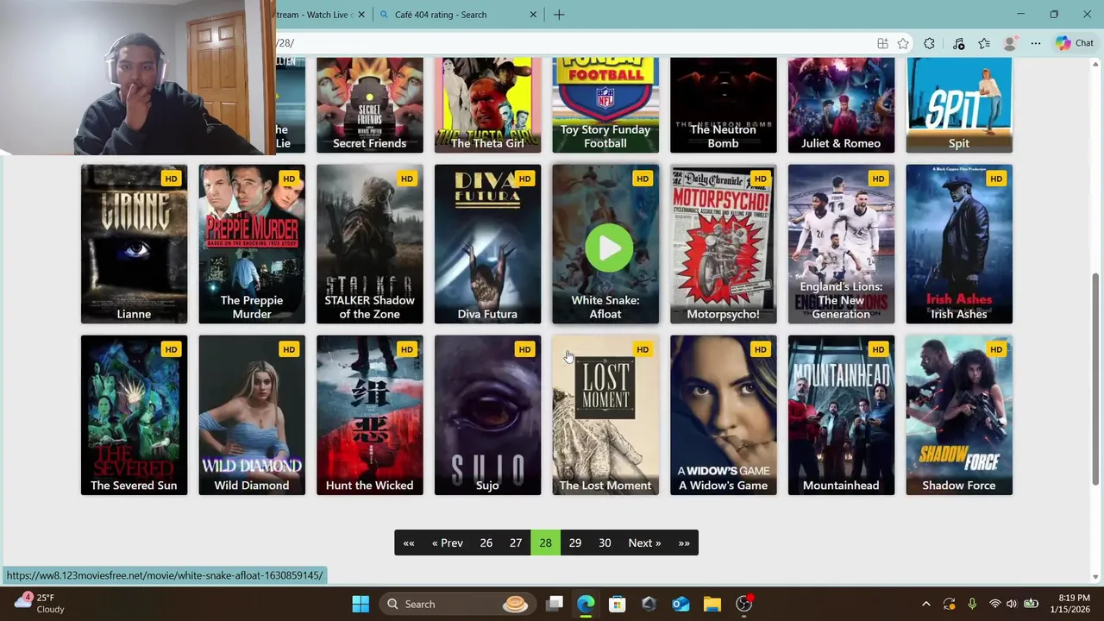Open the Mountainhead movie
Screen dimensions: 1104x621
[841, 415]
